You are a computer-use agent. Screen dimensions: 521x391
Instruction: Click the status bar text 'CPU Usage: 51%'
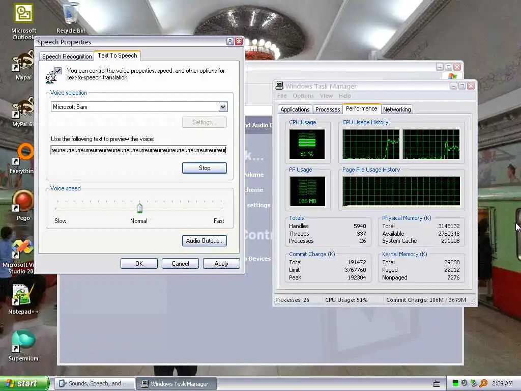[x=346, y=300]
